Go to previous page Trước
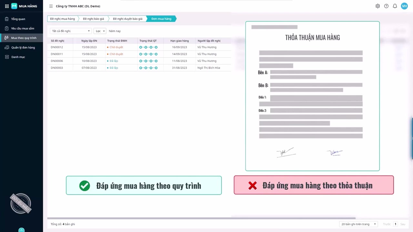The image size is (413, 232). [387, 224]
